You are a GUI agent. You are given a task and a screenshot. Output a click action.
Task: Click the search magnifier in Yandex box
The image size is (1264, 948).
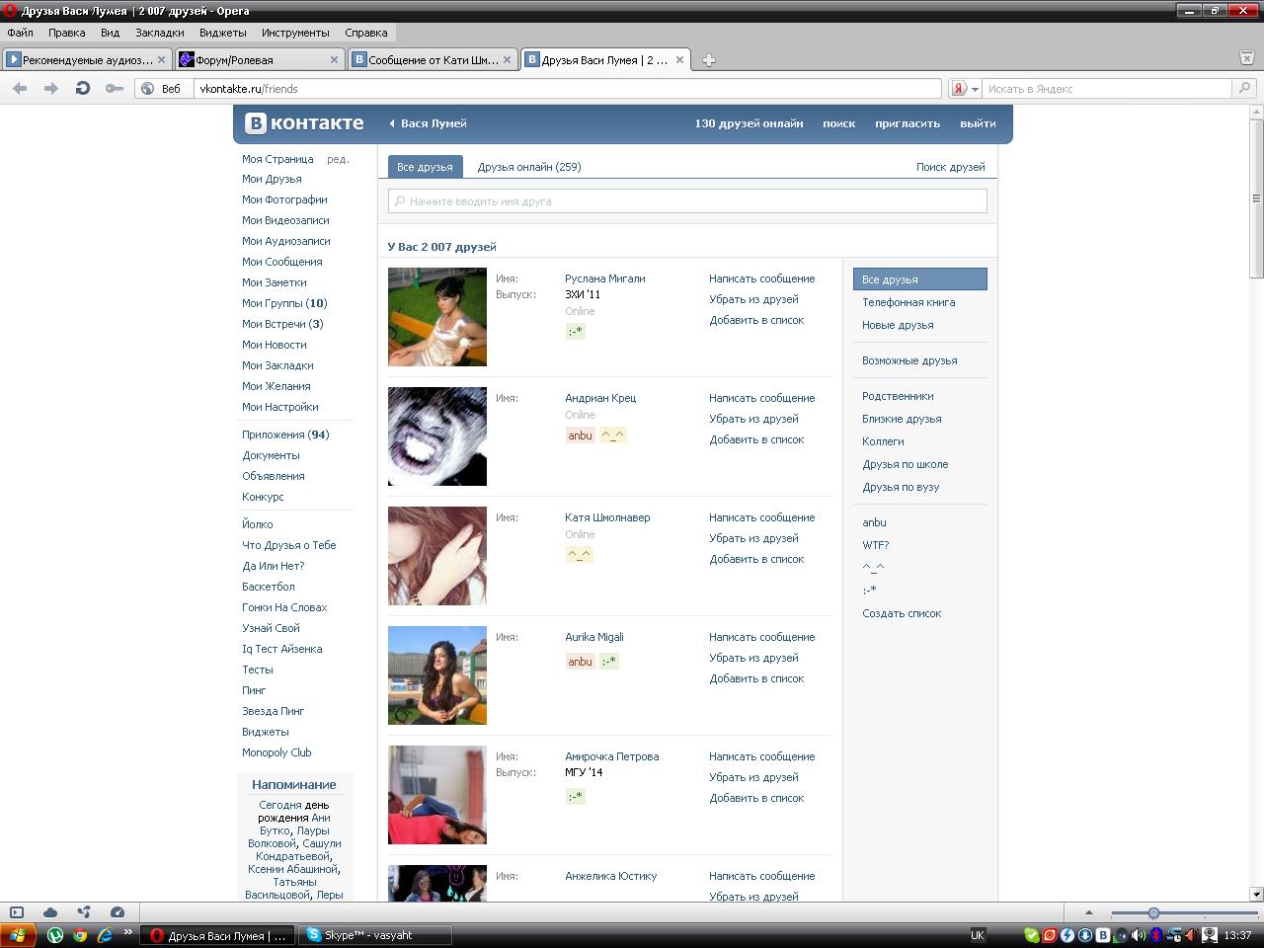tap(1244, 89)
